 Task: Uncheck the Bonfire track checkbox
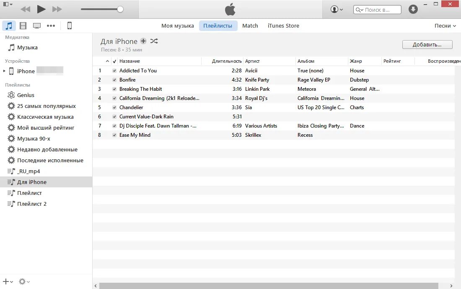[x=114, y=80]
